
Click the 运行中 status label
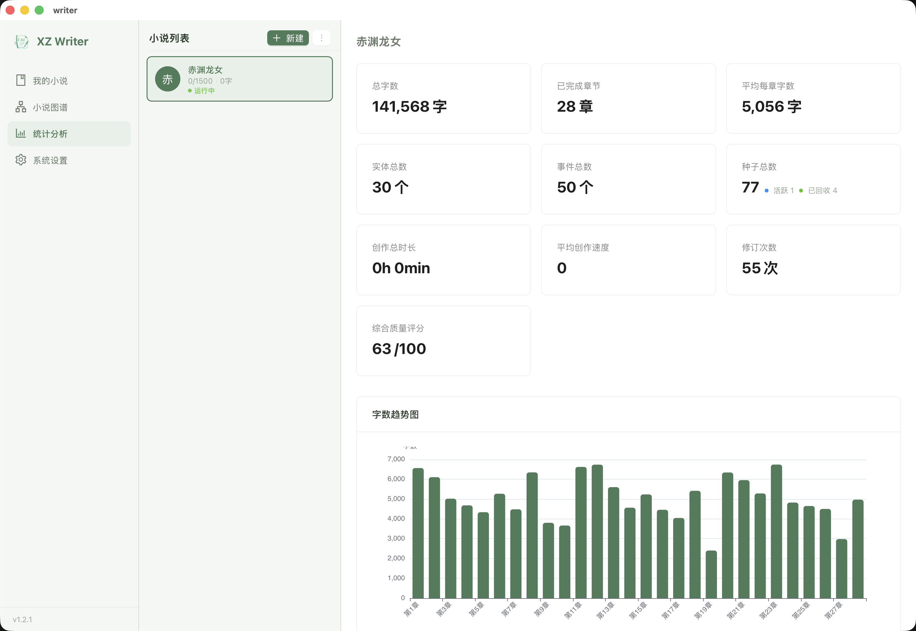coord(204,91)
